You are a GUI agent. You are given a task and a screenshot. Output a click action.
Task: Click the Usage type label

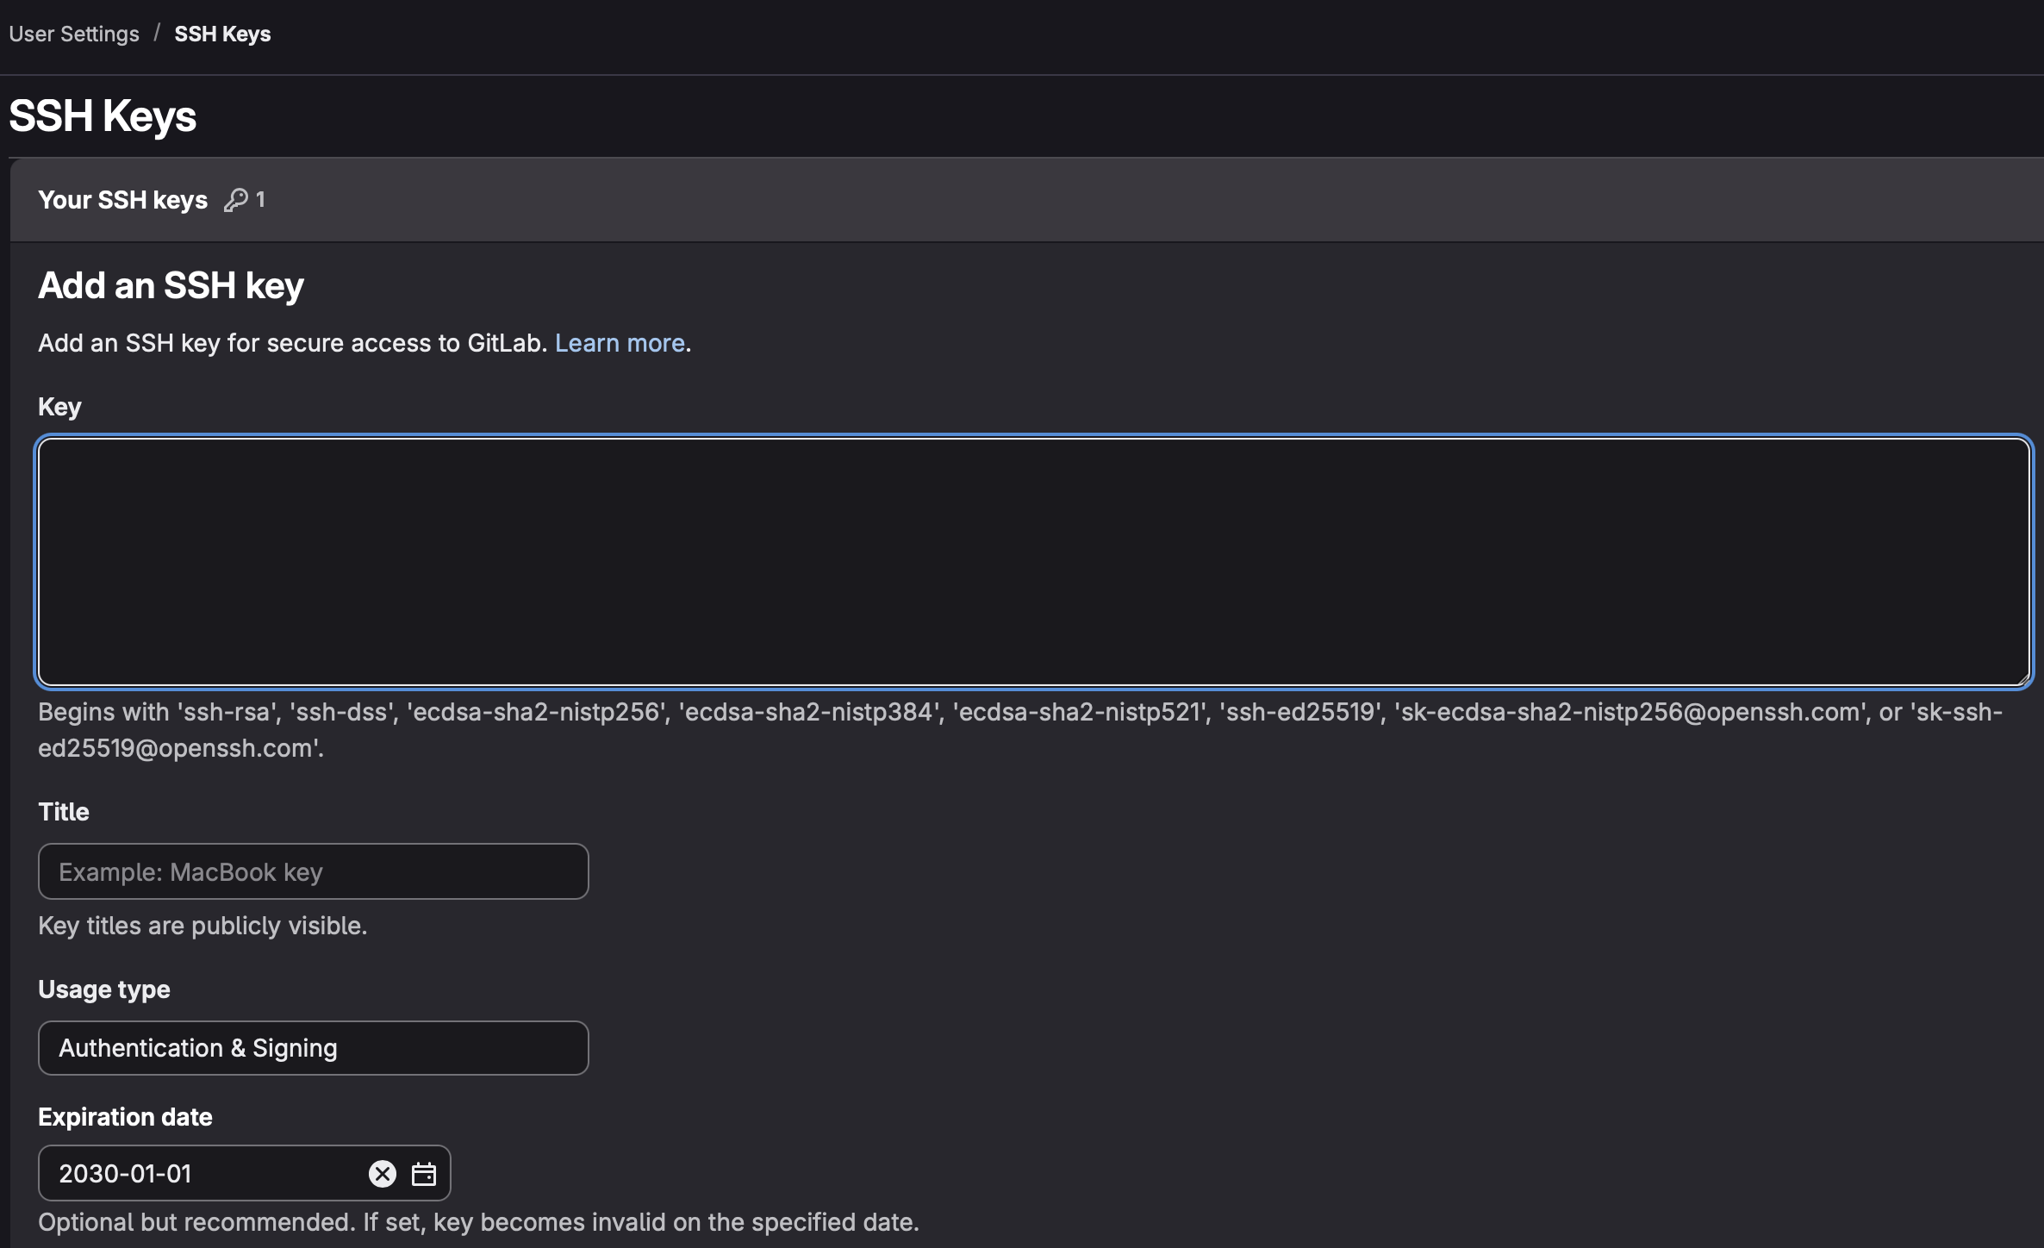[104, 989]
